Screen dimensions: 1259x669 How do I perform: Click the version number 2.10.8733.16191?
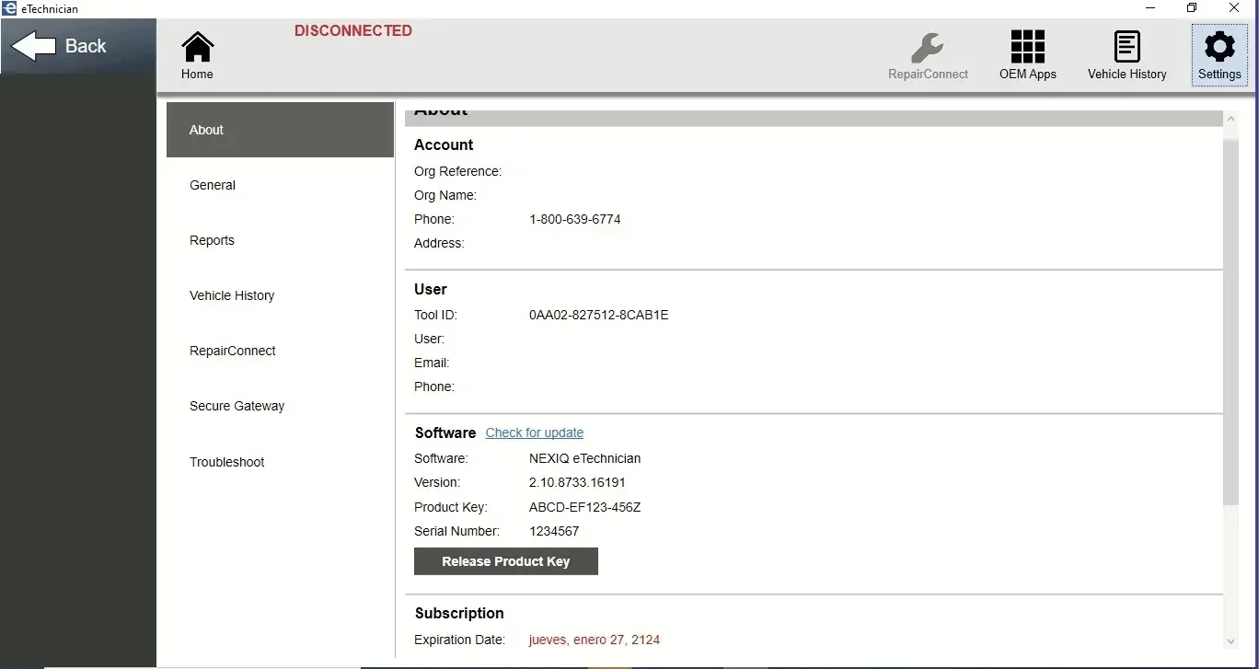[577, 482]
